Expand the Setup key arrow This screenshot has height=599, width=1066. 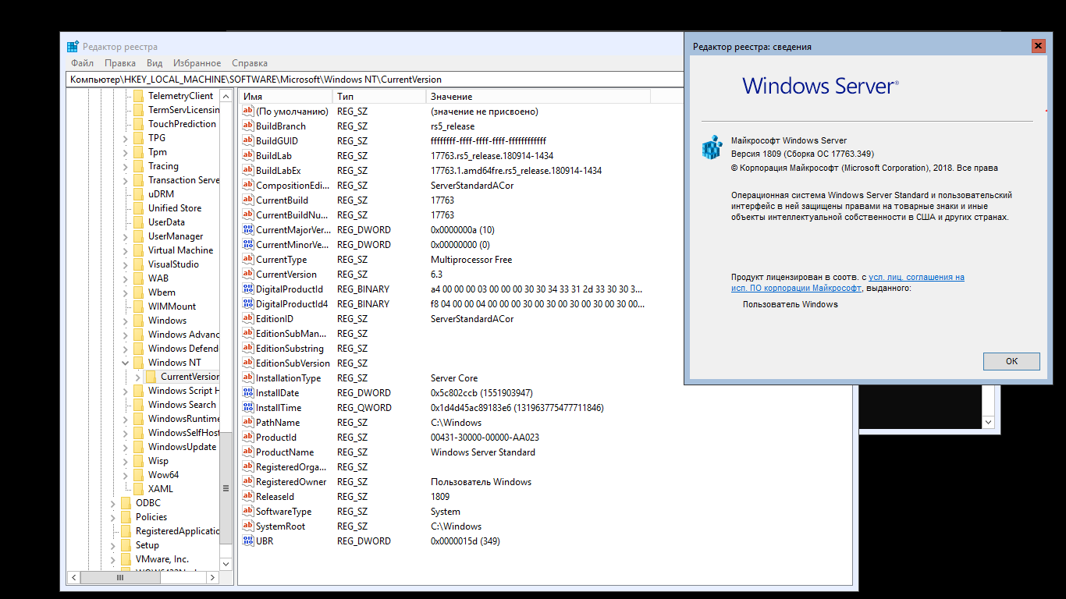(113, 545)
